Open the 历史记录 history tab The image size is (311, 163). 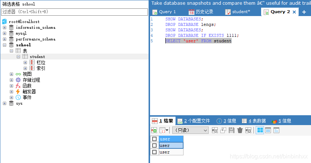pyautogui.click(x=201, y=12)
